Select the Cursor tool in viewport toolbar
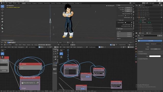 pos(2,9)
